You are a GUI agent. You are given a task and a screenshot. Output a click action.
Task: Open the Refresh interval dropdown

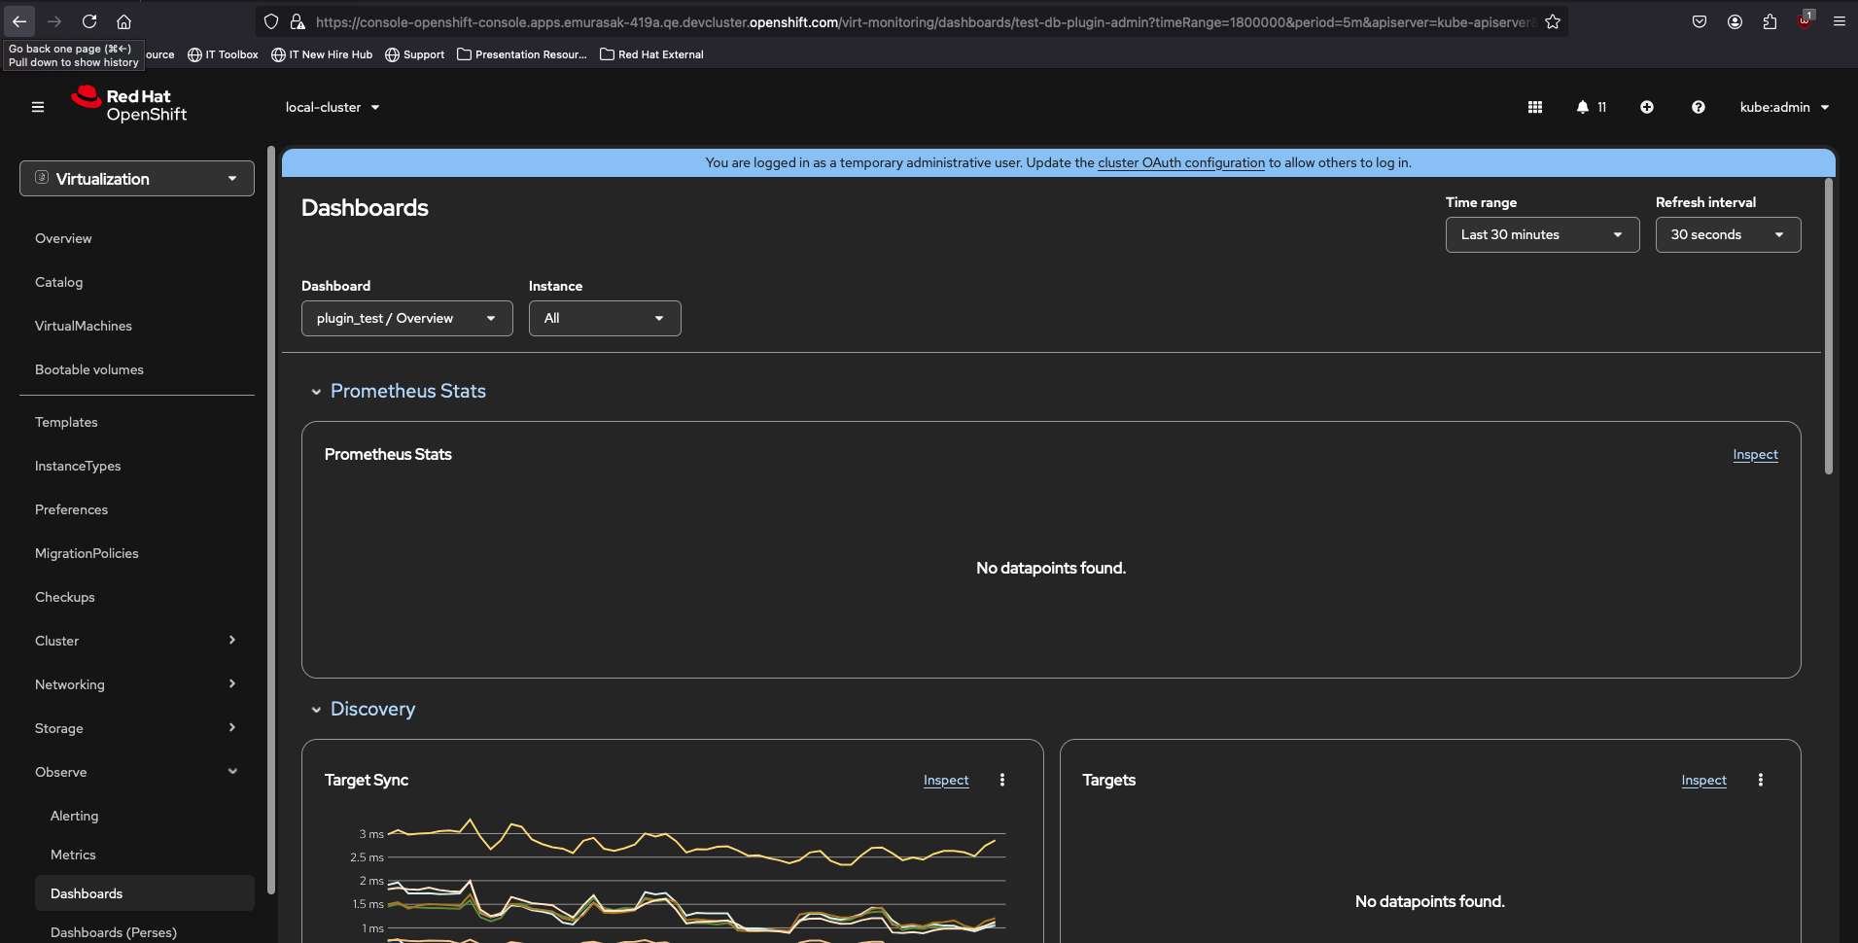[x=1727, y=234]
